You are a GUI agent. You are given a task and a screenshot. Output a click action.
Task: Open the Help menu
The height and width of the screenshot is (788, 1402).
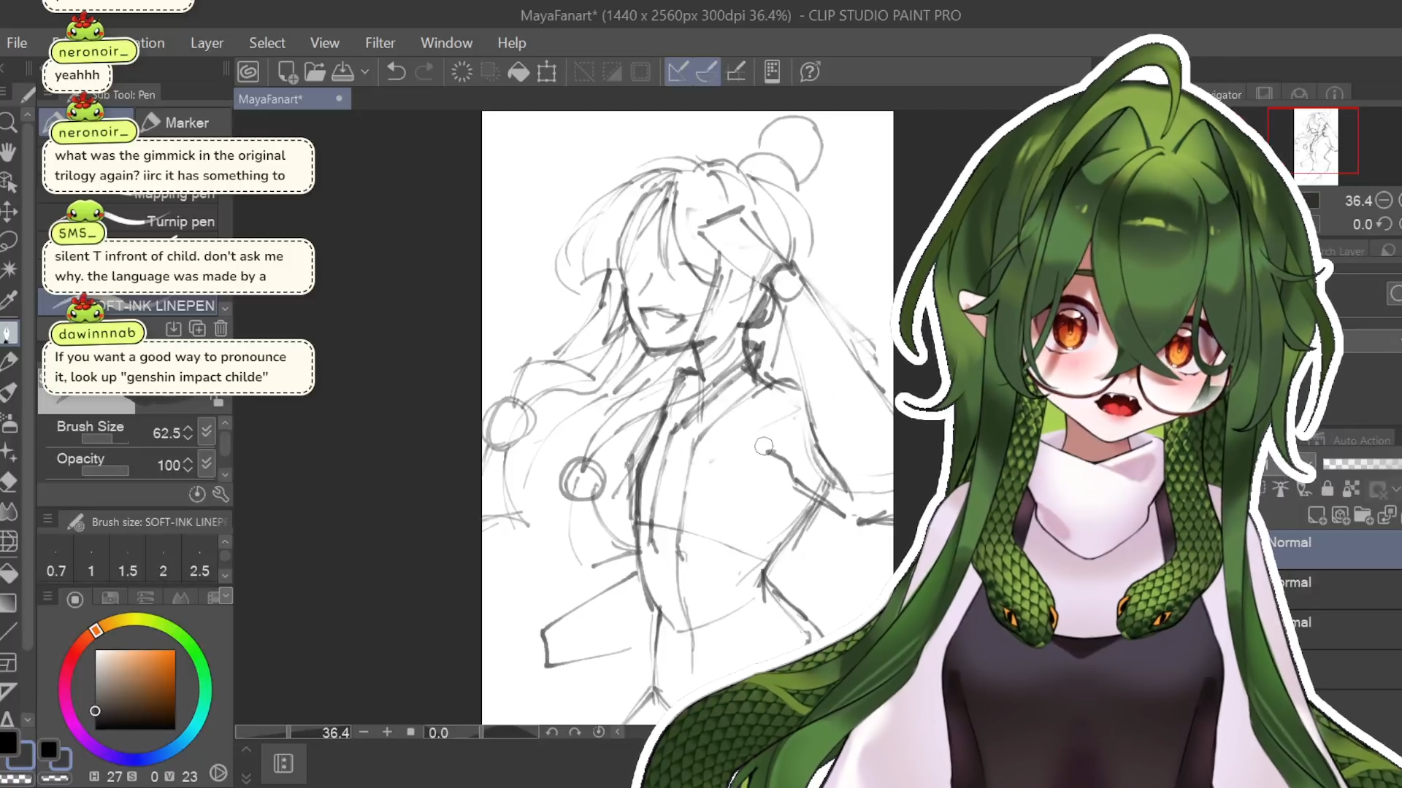pyautogui.click(x=512, y=43)
